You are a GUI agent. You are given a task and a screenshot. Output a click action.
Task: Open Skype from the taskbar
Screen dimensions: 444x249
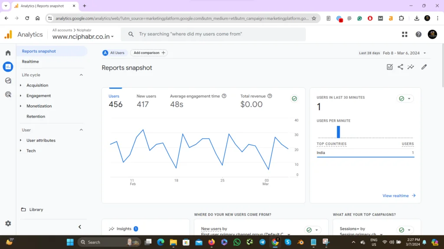[x=288, y=242]
